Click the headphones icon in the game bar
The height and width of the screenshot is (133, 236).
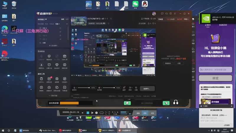pos(176,102)
